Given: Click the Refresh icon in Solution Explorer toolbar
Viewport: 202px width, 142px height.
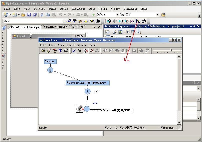Looking at the screenshot, I should 120,32.
